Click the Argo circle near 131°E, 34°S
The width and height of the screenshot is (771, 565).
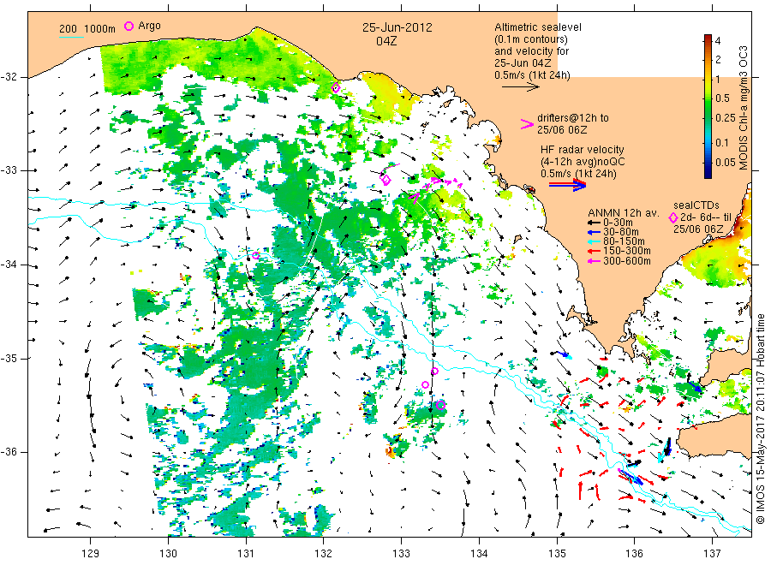point(255,255)
